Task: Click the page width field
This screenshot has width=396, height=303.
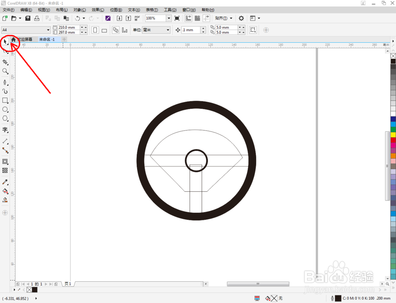Action: 69,27
